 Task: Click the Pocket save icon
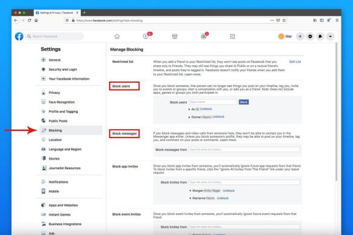pos(278,20)
